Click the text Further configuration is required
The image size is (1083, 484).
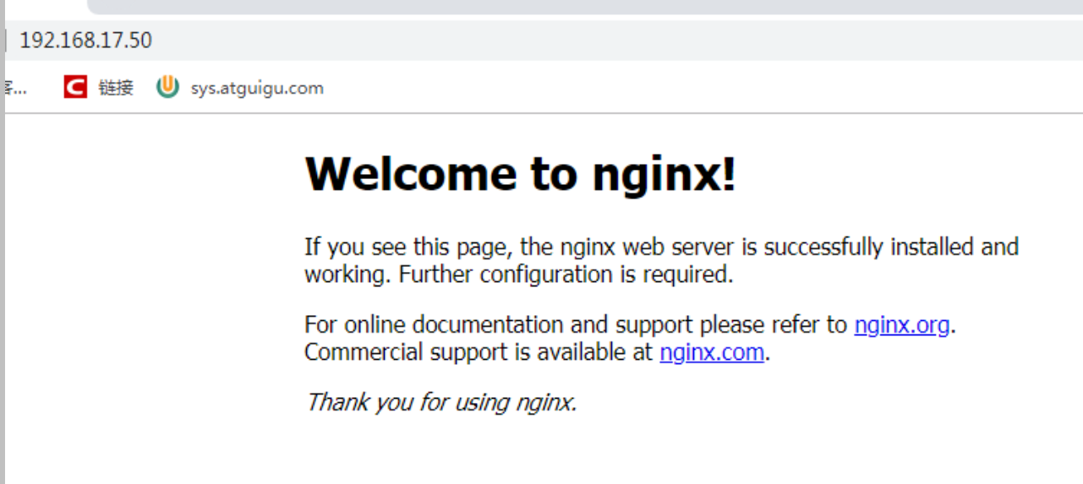566,275
